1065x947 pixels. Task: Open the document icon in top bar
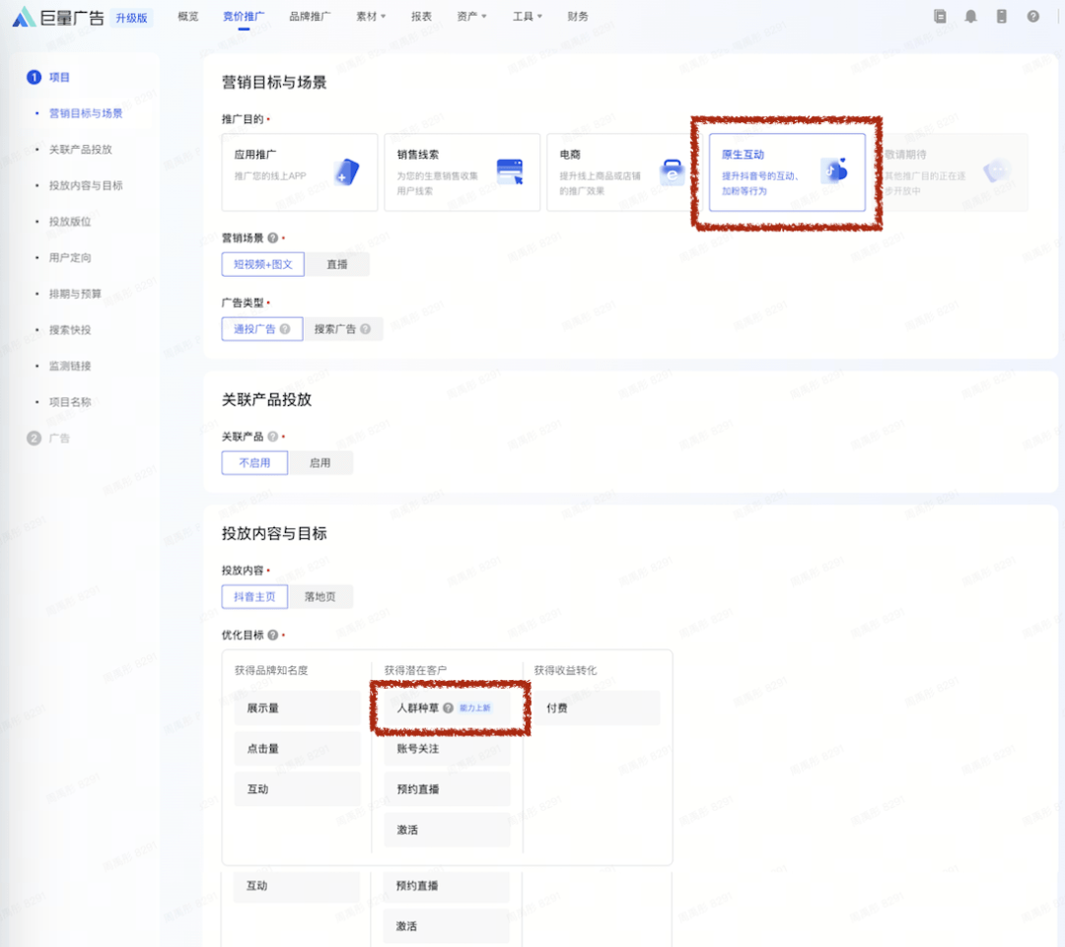[x=940, y=17]
